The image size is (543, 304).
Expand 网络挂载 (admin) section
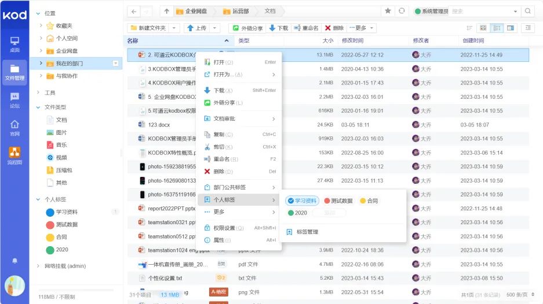click(38, 266)
